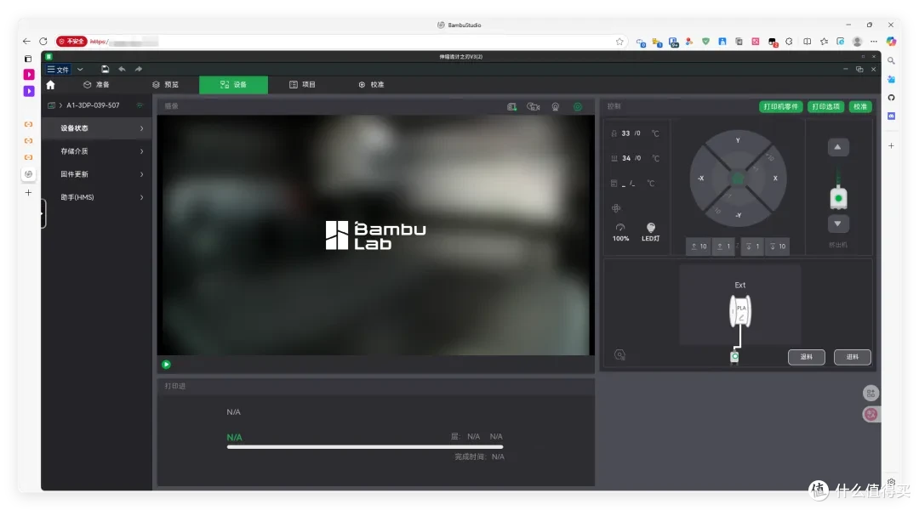919x510 pixels.
Task: Click the PLA filament spool under Ext
Action: click(x=740, y=311)
